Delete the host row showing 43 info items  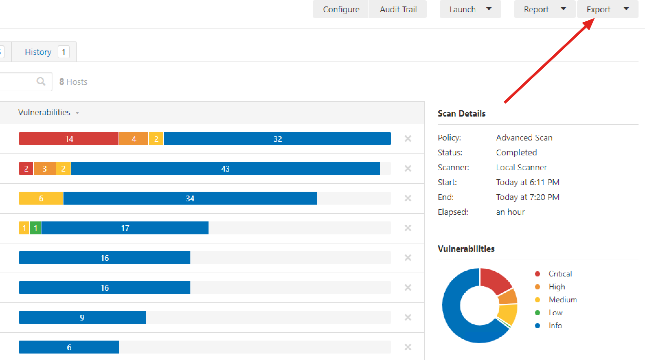point(408,168)
